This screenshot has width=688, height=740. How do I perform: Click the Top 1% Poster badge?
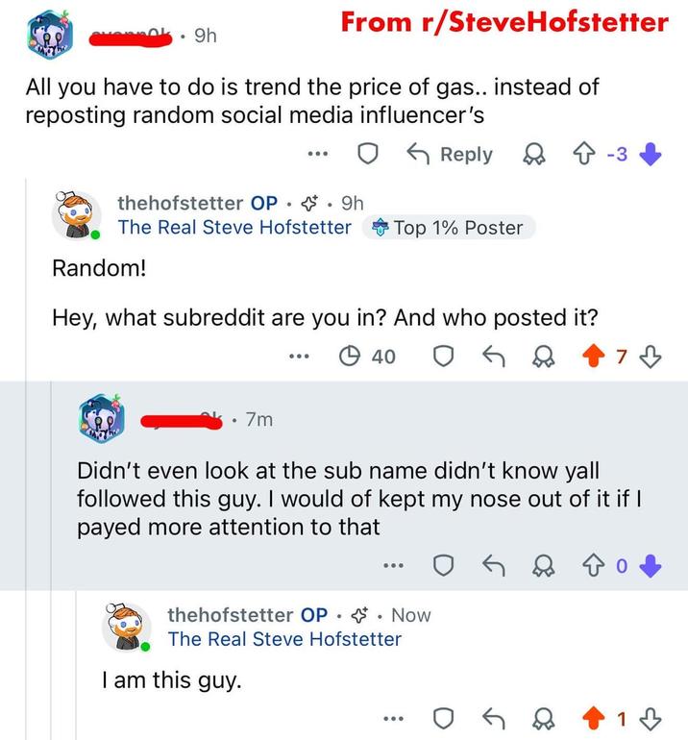[x=448, y=228]
